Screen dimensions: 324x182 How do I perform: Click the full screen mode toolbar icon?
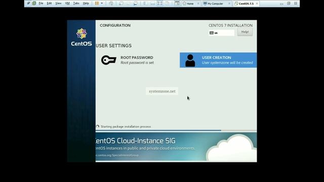[159, 4]
